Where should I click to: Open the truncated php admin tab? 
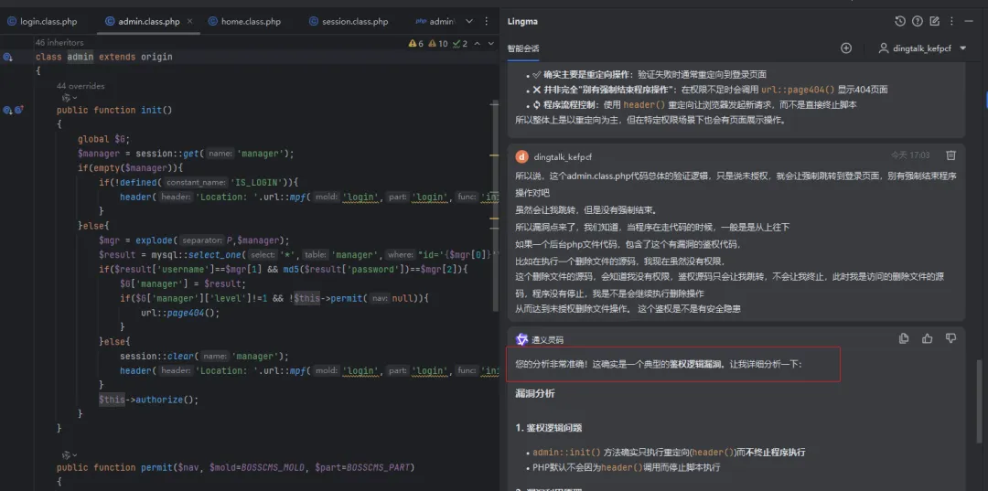click(435, 21)
